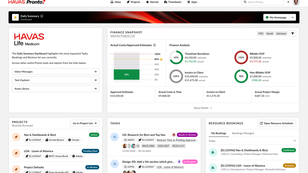Viewport: 308px width, 173px height.
Task: Click the My Homepage button
Action: coord(276,17)
